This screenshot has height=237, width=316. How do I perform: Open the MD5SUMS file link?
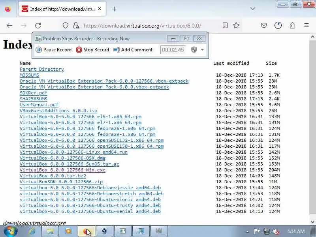tap(29, 75)
